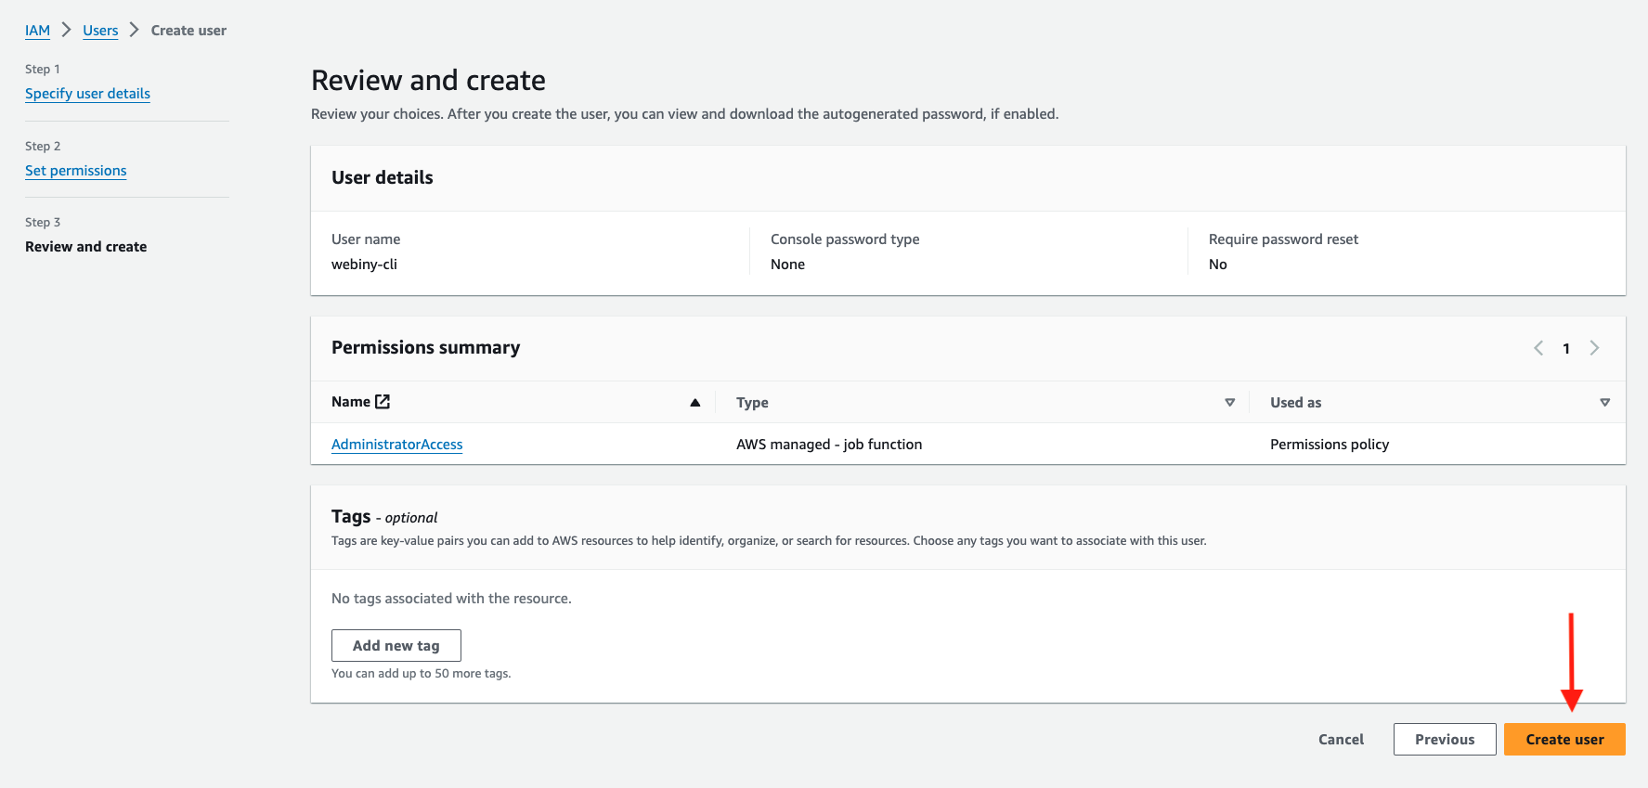Select Review and create step in sidebar
This screenshot has width=1648, height=788.
point(85,247)
